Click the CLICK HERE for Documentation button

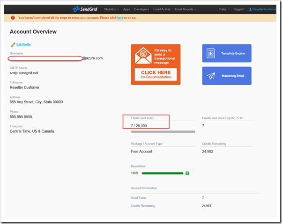(156, 74)
